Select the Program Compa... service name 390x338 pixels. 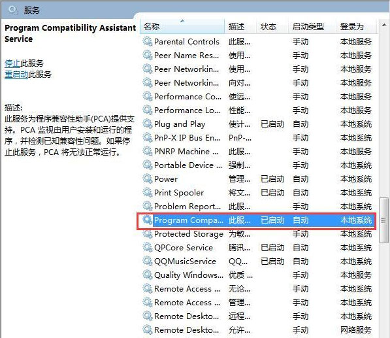pyautogui.click(x=189, y=220)
